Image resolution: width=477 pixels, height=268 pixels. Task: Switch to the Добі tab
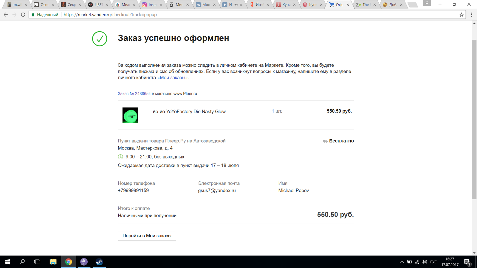392,5
